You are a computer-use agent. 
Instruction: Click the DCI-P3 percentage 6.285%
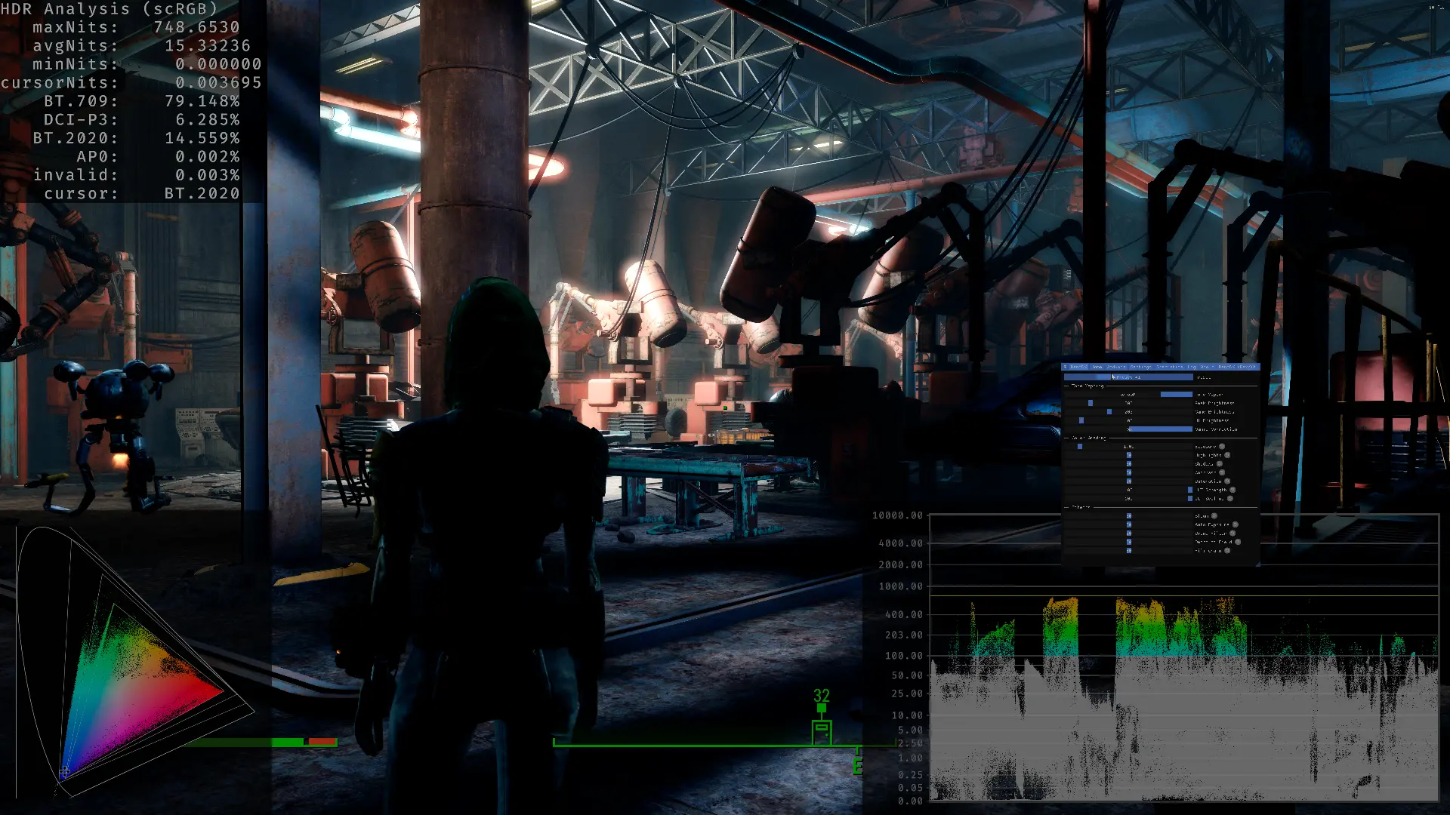coord(208,120)
